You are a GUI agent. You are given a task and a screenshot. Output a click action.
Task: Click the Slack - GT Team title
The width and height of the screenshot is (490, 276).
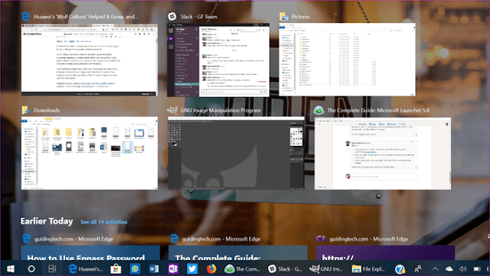click(199, 17)
